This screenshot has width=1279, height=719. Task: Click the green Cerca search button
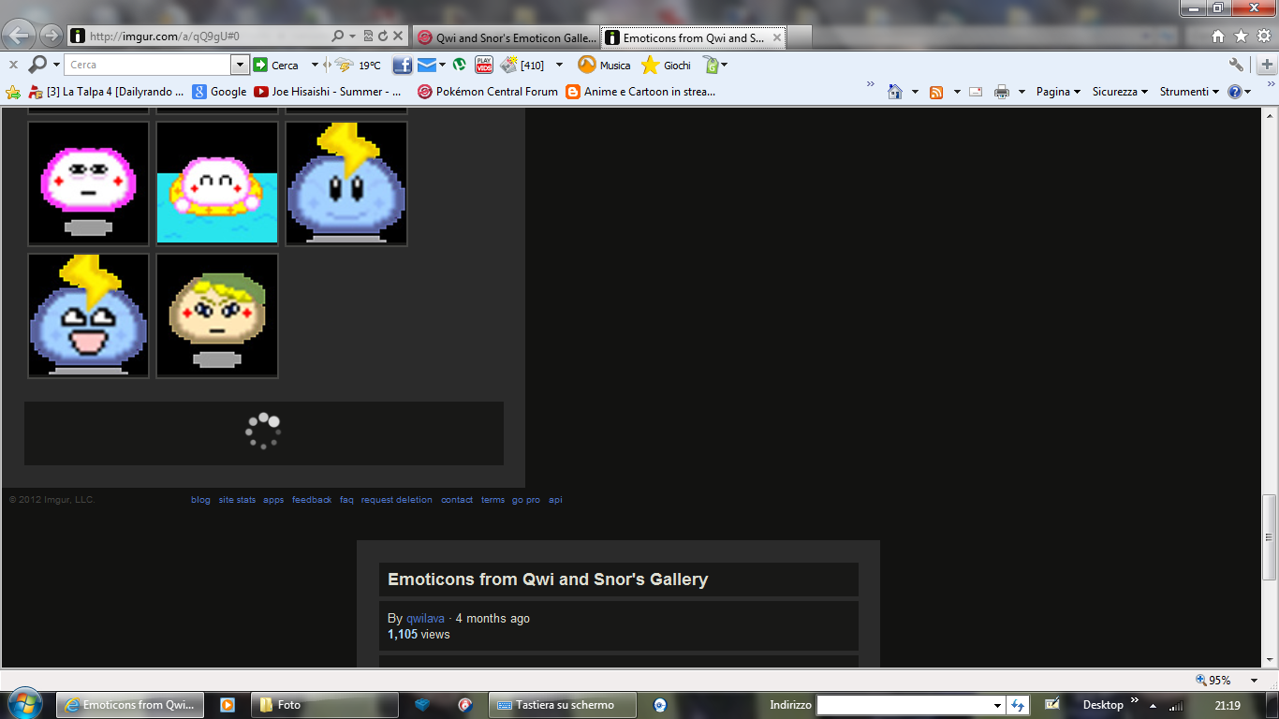click(x=276, y=65)
